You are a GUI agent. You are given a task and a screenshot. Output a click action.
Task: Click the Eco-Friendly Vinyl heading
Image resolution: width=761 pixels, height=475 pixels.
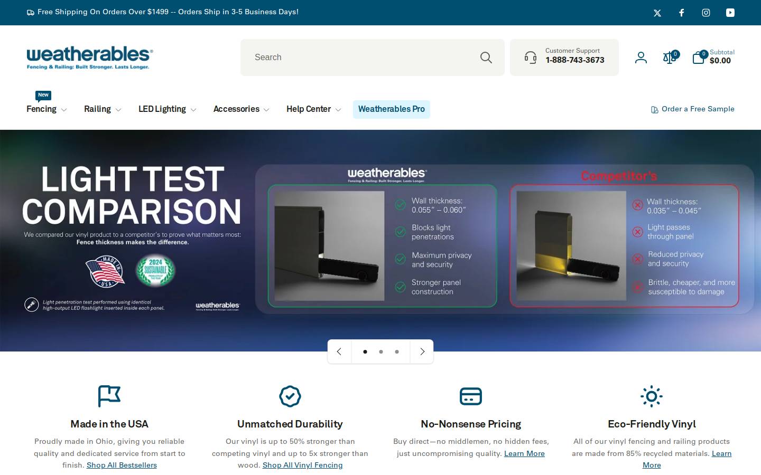652,424
